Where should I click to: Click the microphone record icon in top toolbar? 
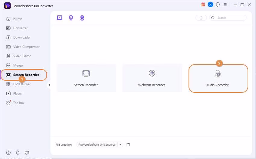click(x=82, y=18)
